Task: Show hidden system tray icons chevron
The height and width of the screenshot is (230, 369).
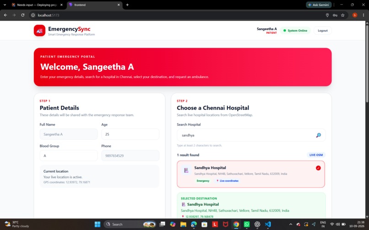Action: [x=291, y=225]
